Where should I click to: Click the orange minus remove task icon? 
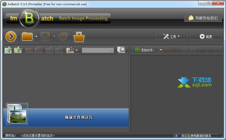click(x=167, y=50)
